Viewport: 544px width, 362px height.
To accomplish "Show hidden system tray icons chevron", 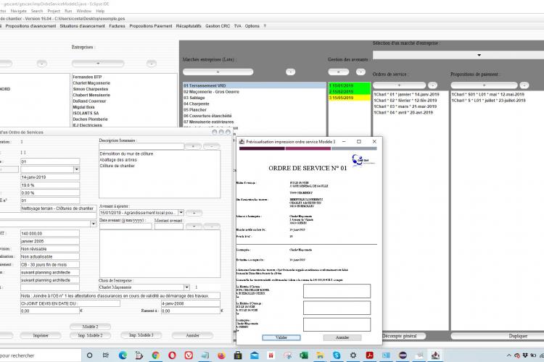I will (508, 355).
